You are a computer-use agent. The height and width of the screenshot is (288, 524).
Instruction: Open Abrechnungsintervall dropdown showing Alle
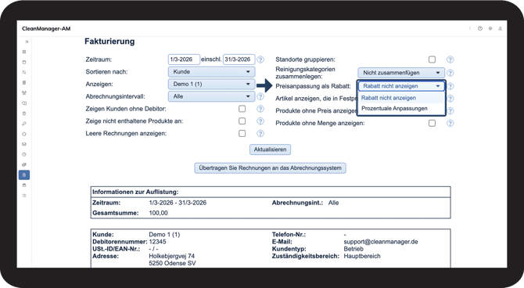click(211, 96)
